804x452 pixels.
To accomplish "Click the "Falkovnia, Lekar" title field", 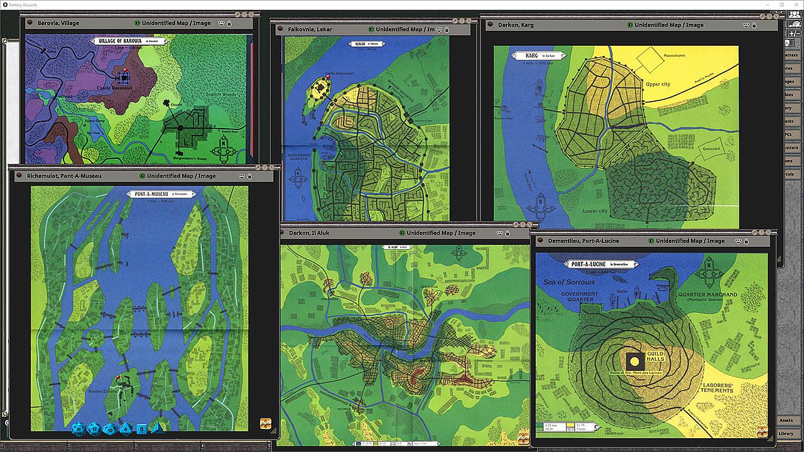I will pyautogui.click(x=310, y=30).
